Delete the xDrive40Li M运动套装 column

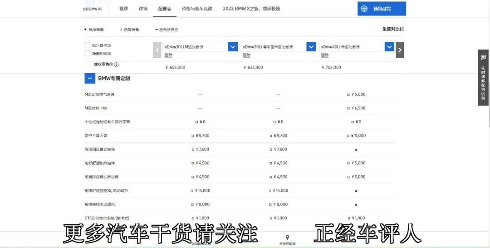(325, 55)
